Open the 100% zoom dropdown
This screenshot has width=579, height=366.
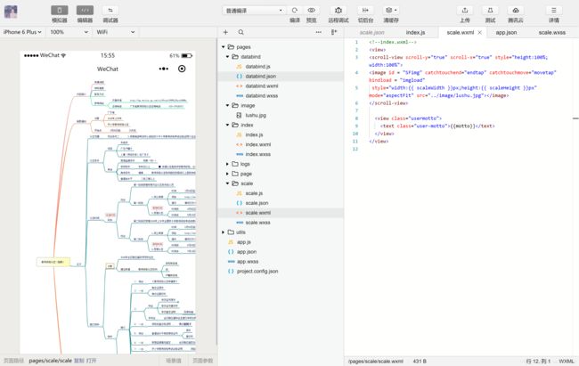pos(69,32)
